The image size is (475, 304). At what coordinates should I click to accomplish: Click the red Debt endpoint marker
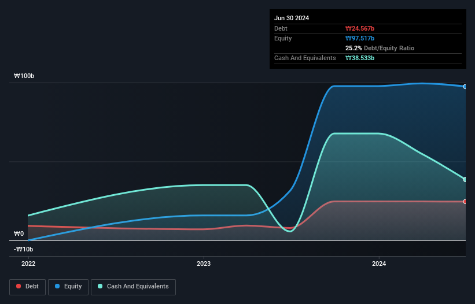tap(465, 202)
